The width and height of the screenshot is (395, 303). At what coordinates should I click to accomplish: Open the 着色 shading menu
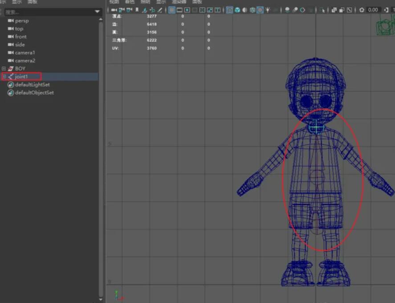(130, 2)
